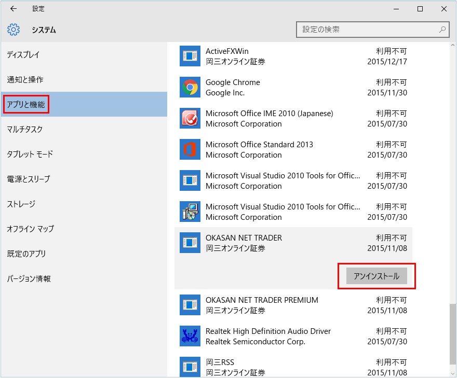457x378 pixels.
Task: Open the マルチタスク settings page
Action: [84, 129]
